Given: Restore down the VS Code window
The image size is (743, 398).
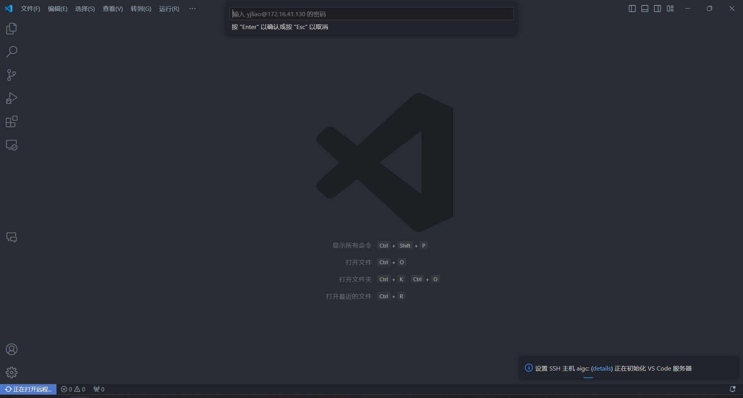Looking at the screenshot, I should click(709, 9).
